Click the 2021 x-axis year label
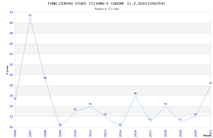Viewport: 213px width, 138px height. click(x=210, y=133)
